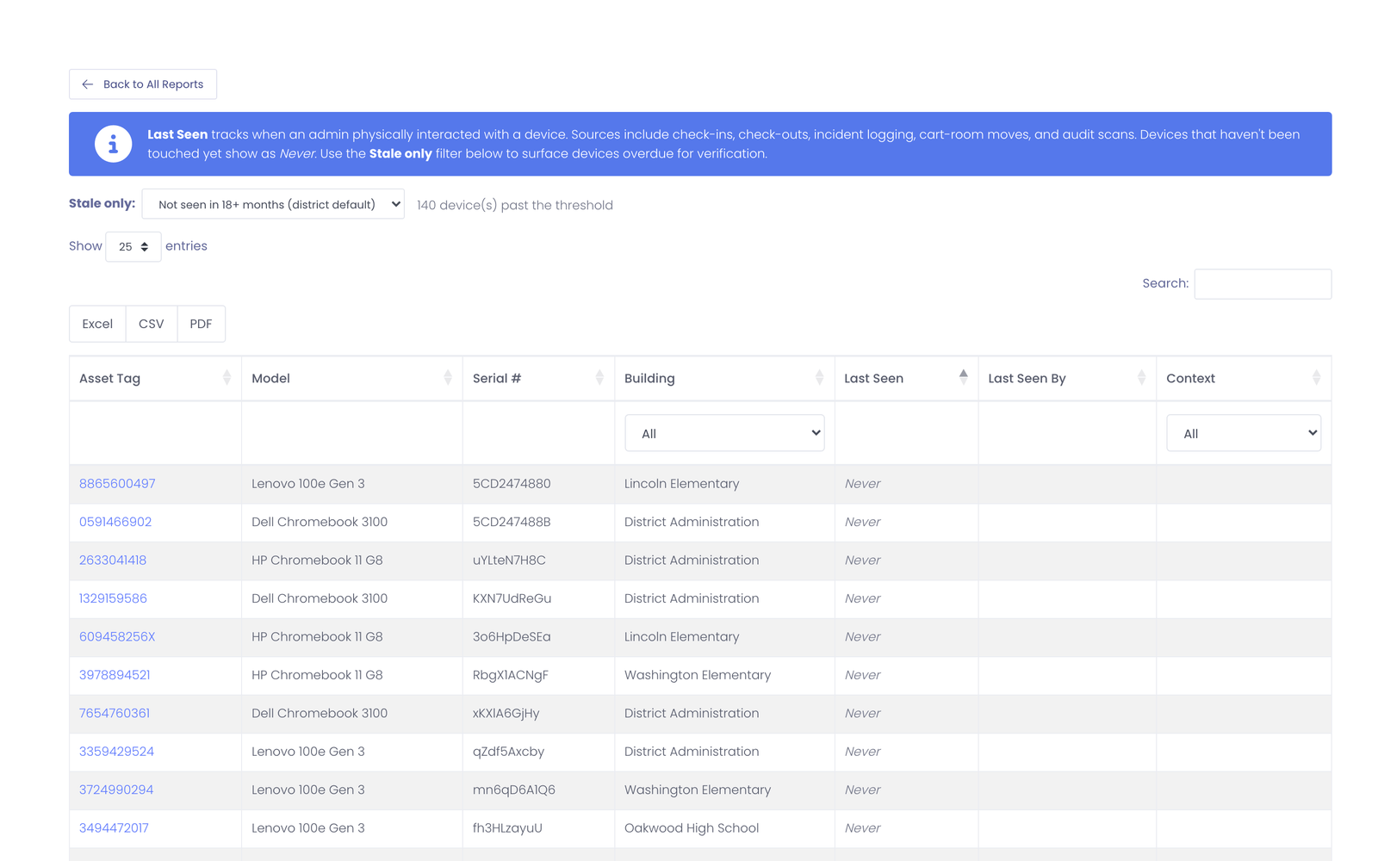This screenshot has height=861, width=1378.
Task: Focus the Search input field
Action: tap(1263, 284)
